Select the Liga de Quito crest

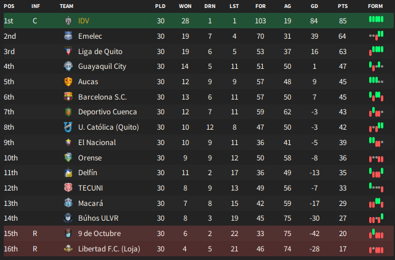[68, 52]
